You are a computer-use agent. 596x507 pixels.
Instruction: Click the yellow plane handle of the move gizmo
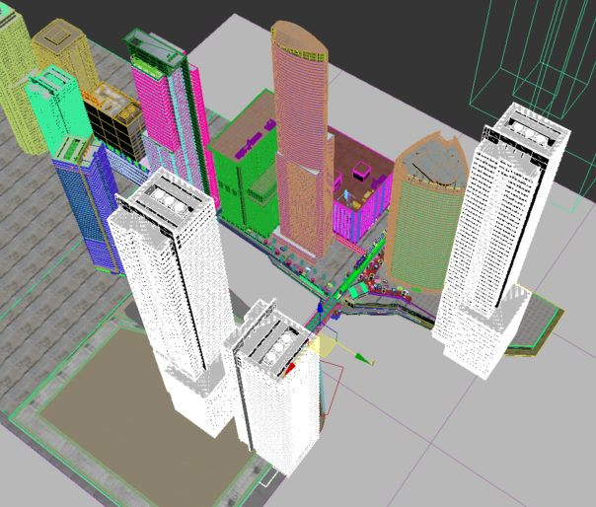click(x=324, y=345)
